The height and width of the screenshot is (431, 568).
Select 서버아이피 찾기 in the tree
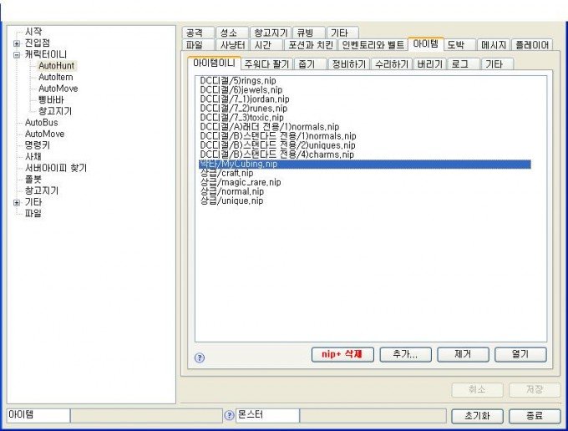[x=55, y=168]
